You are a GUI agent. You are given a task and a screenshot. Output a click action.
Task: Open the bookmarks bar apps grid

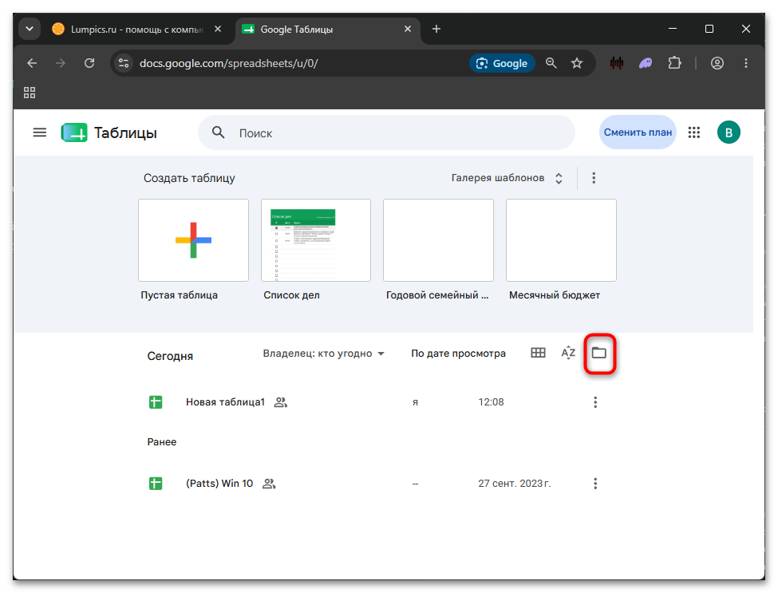(x=30, y=93)
